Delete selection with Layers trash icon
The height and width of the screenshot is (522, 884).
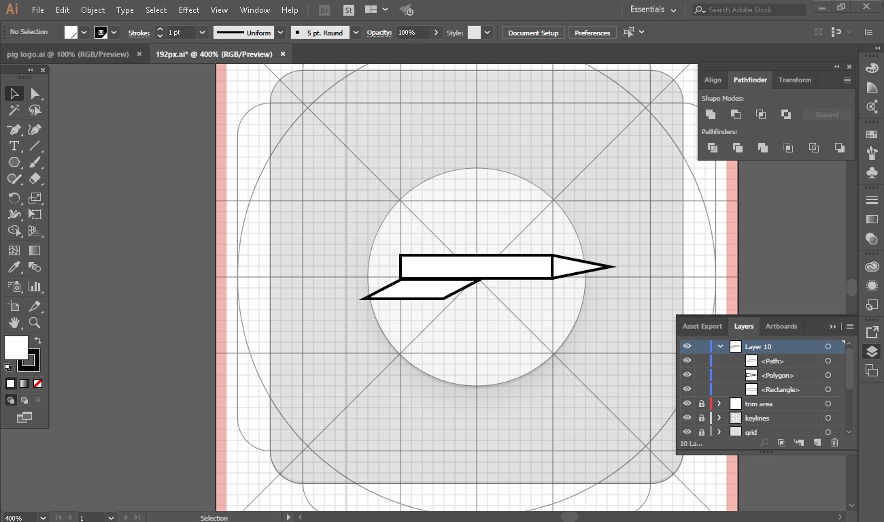[835, 443]
